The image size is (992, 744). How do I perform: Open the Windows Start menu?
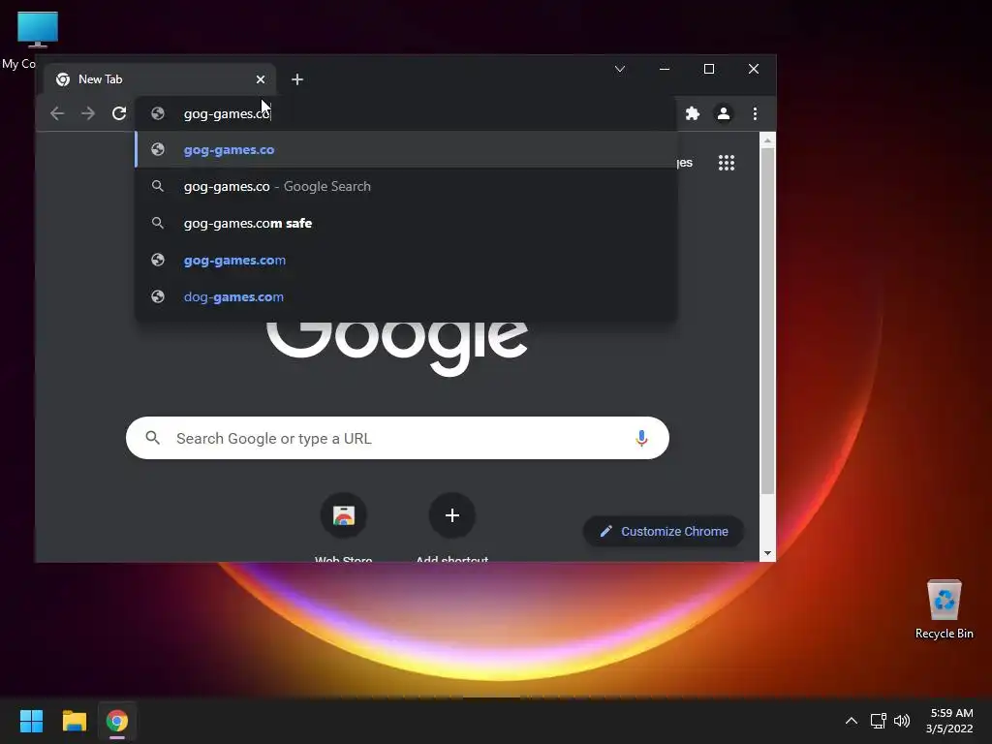click(31, 721)
